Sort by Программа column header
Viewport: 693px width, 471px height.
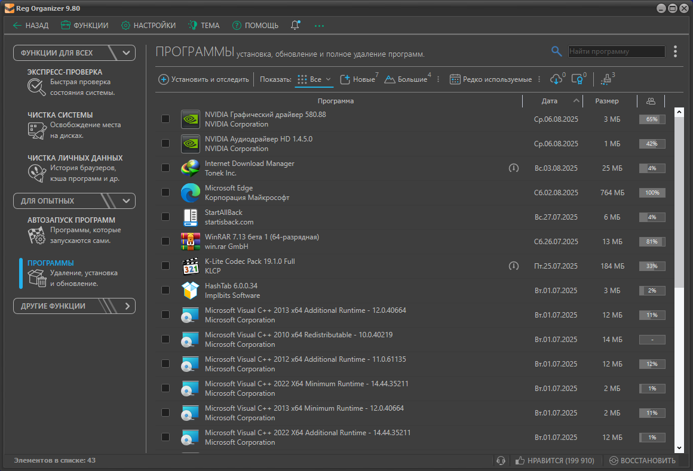(336, 101)
